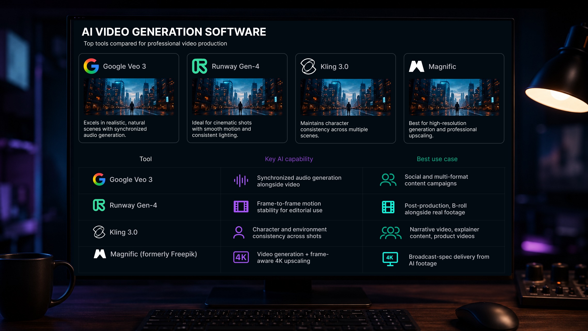Viewport: 588px width, 331px height.
Task: Click 'Narrative video, explainer content, product videos'
Action: pos(444,233)
